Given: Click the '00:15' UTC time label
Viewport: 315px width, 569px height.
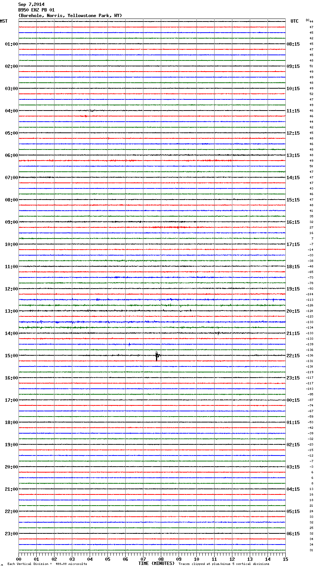Looking at the screenshot, I should [293, 400].
